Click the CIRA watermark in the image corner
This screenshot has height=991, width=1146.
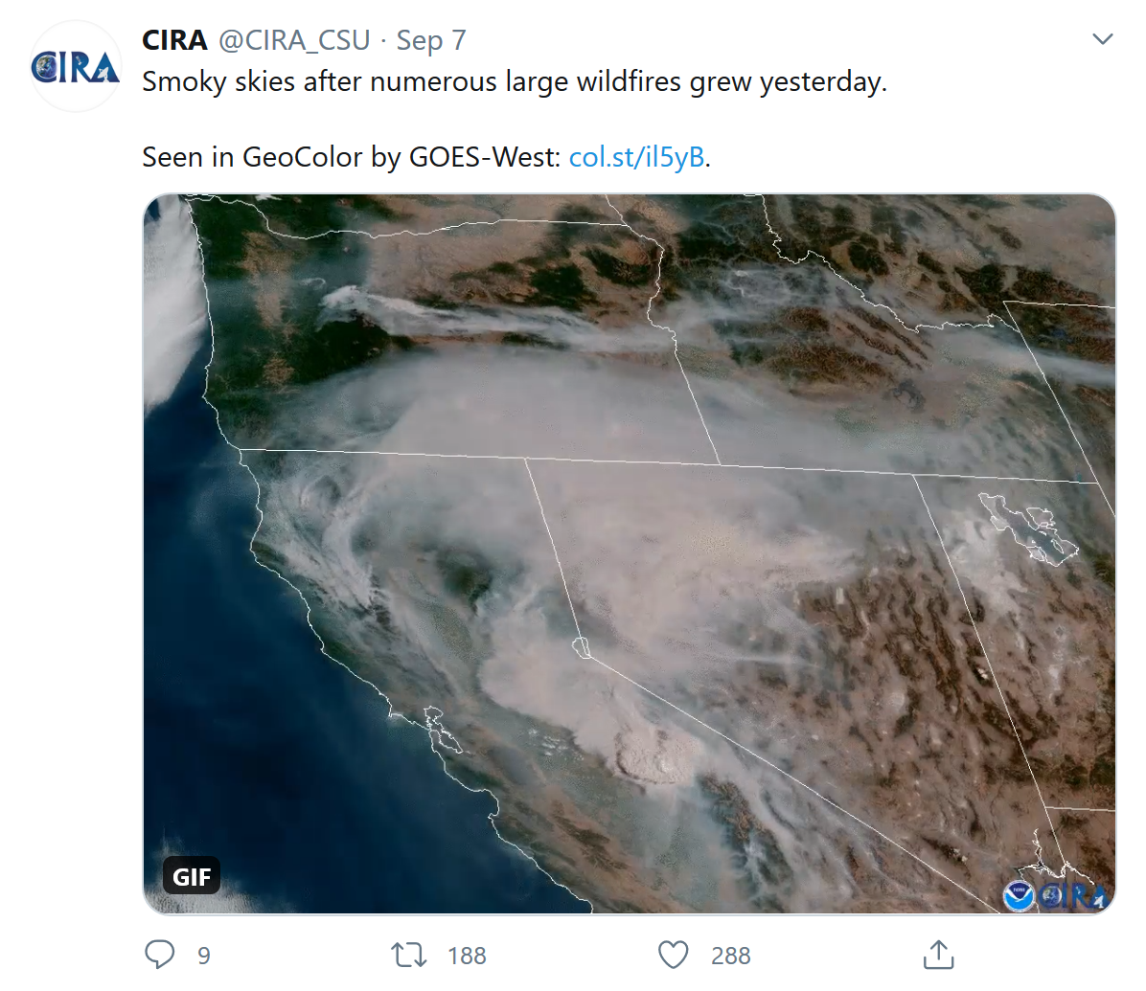pyautogui.click(x=1072, y=895)
